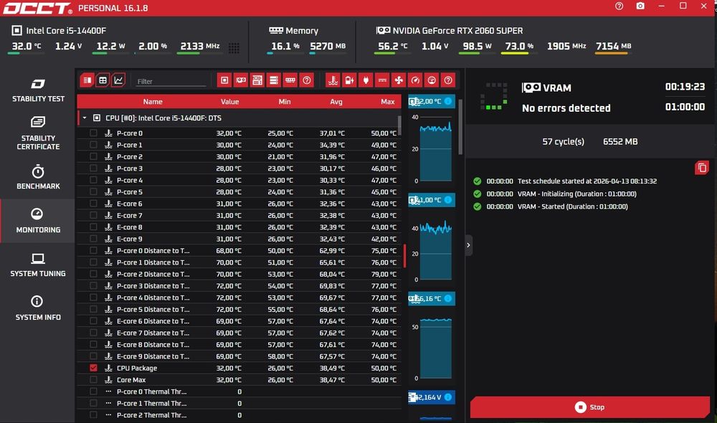Enable the E-core 8 Distance to T... checkbox
Screen dimensions: 717x423
93,344
